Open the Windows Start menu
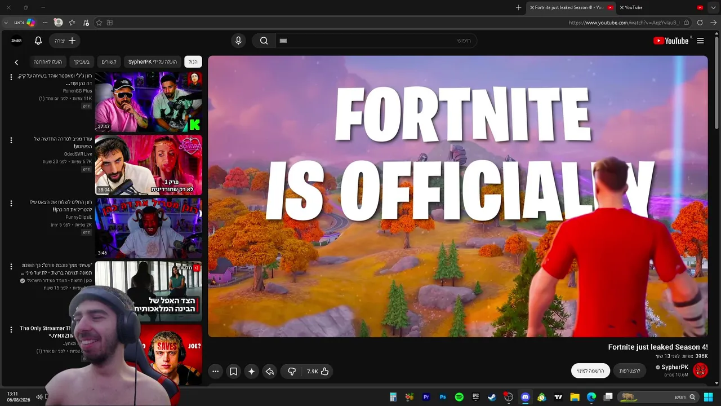The height and width of the screenshot is (406, 721). click(708, 397)
